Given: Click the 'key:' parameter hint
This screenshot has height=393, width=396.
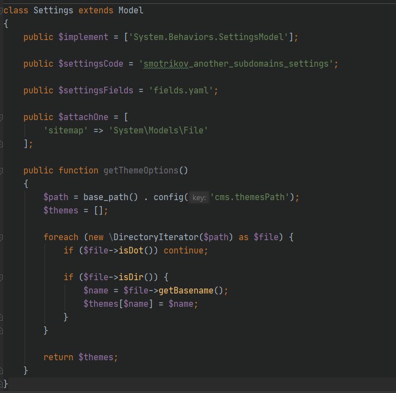Looking at the screenshot, I should tap(199, 198).
